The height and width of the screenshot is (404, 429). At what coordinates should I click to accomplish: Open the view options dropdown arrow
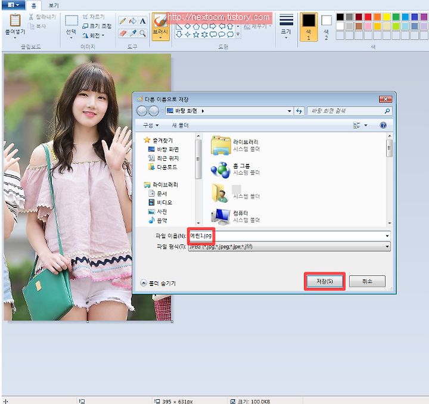click(x=365, y=125)
